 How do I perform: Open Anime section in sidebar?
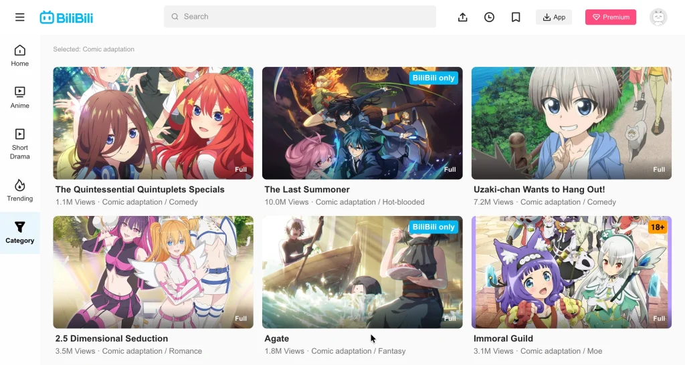19,98
